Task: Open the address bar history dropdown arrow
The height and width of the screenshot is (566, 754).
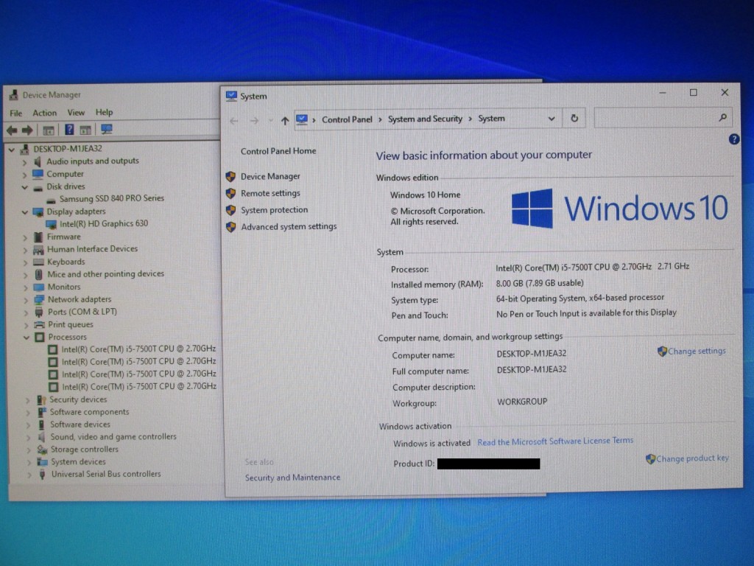Action: 552,119
